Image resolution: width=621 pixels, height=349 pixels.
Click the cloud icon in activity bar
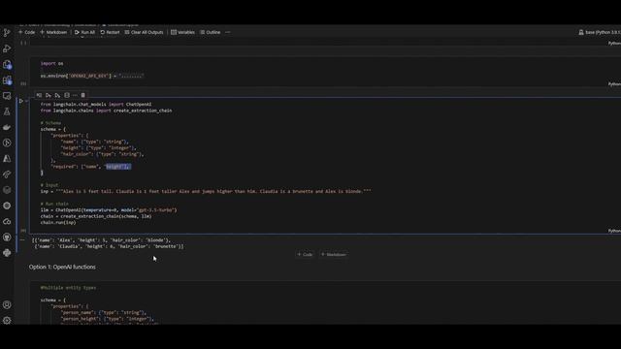coord(7,222)
